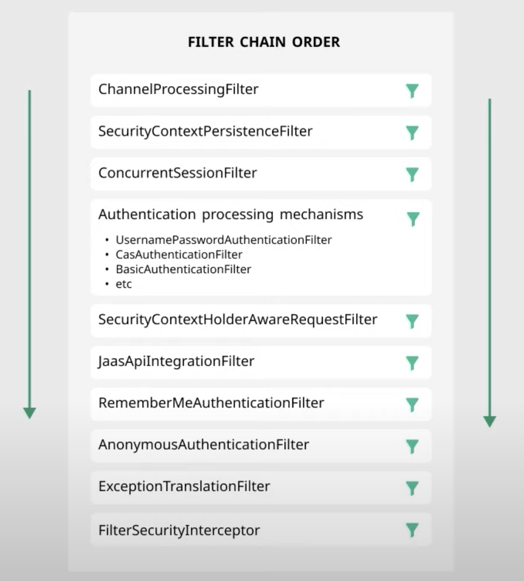Select the ChannelProcessingFilter label
Viewport: 524px width, 581px height.
178,90
